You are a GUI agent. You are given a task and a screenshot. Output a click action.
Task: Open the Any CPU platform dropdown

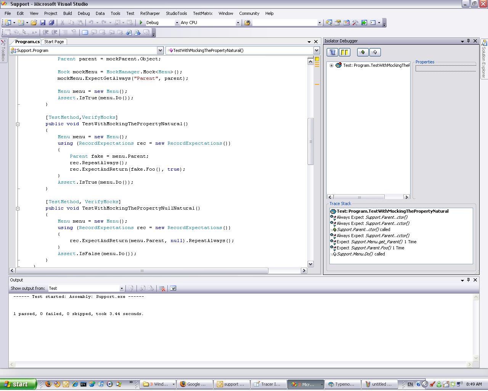coord(238,23)
